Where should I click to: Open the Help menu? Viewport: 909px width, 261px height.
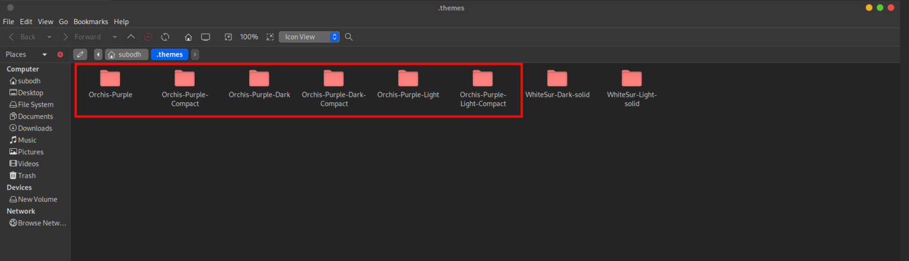coord(121,21)
